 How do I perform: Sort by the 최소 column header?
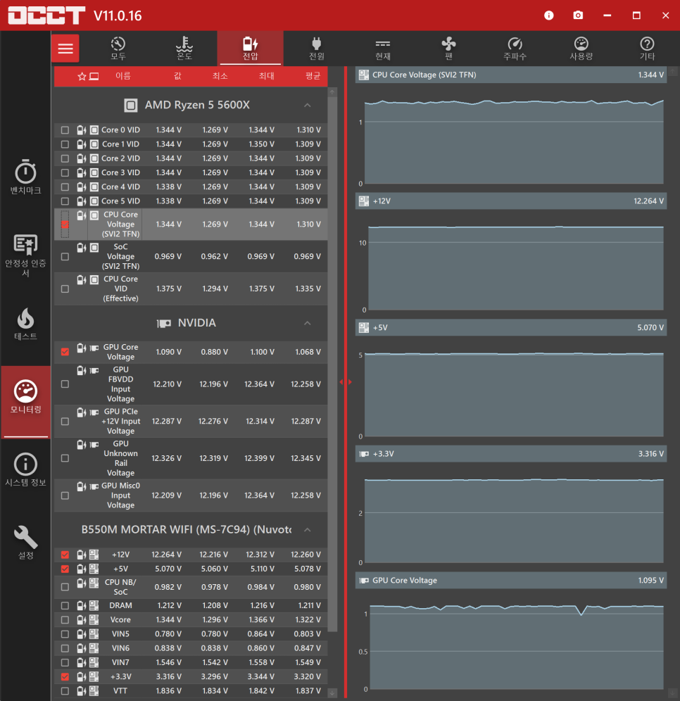pos(220,76)
